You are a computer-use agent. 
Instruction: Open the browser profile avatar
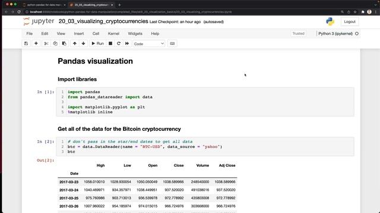coord(369,12)
